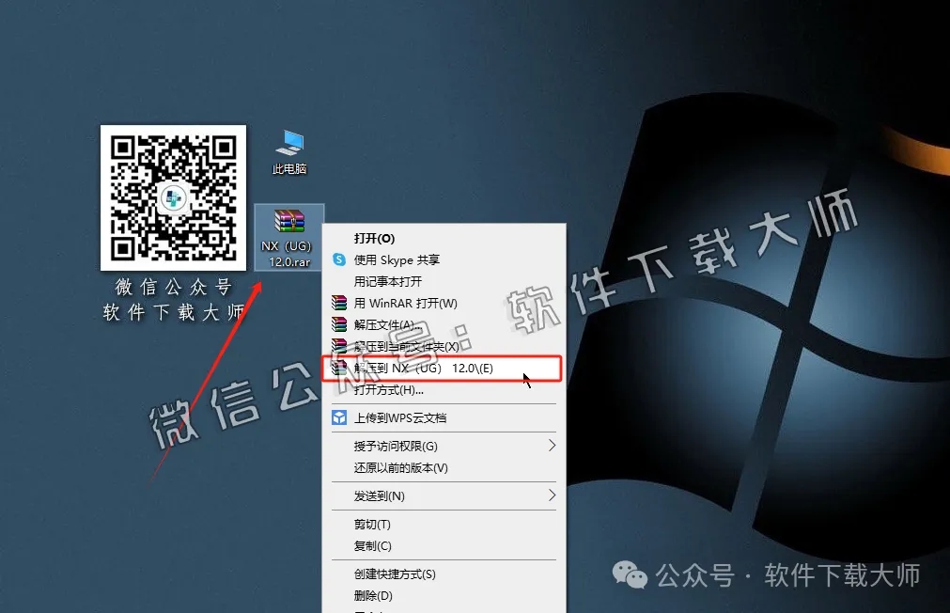Screen dimensions: 950x613
Task: Click the WinRAR icon beside highlighted extract option
Action: click(340, 369)
